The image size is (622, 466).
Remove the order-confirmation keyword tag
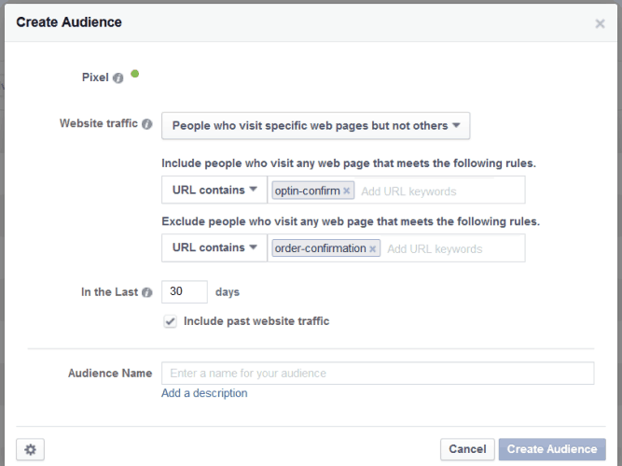coord(372,248)
